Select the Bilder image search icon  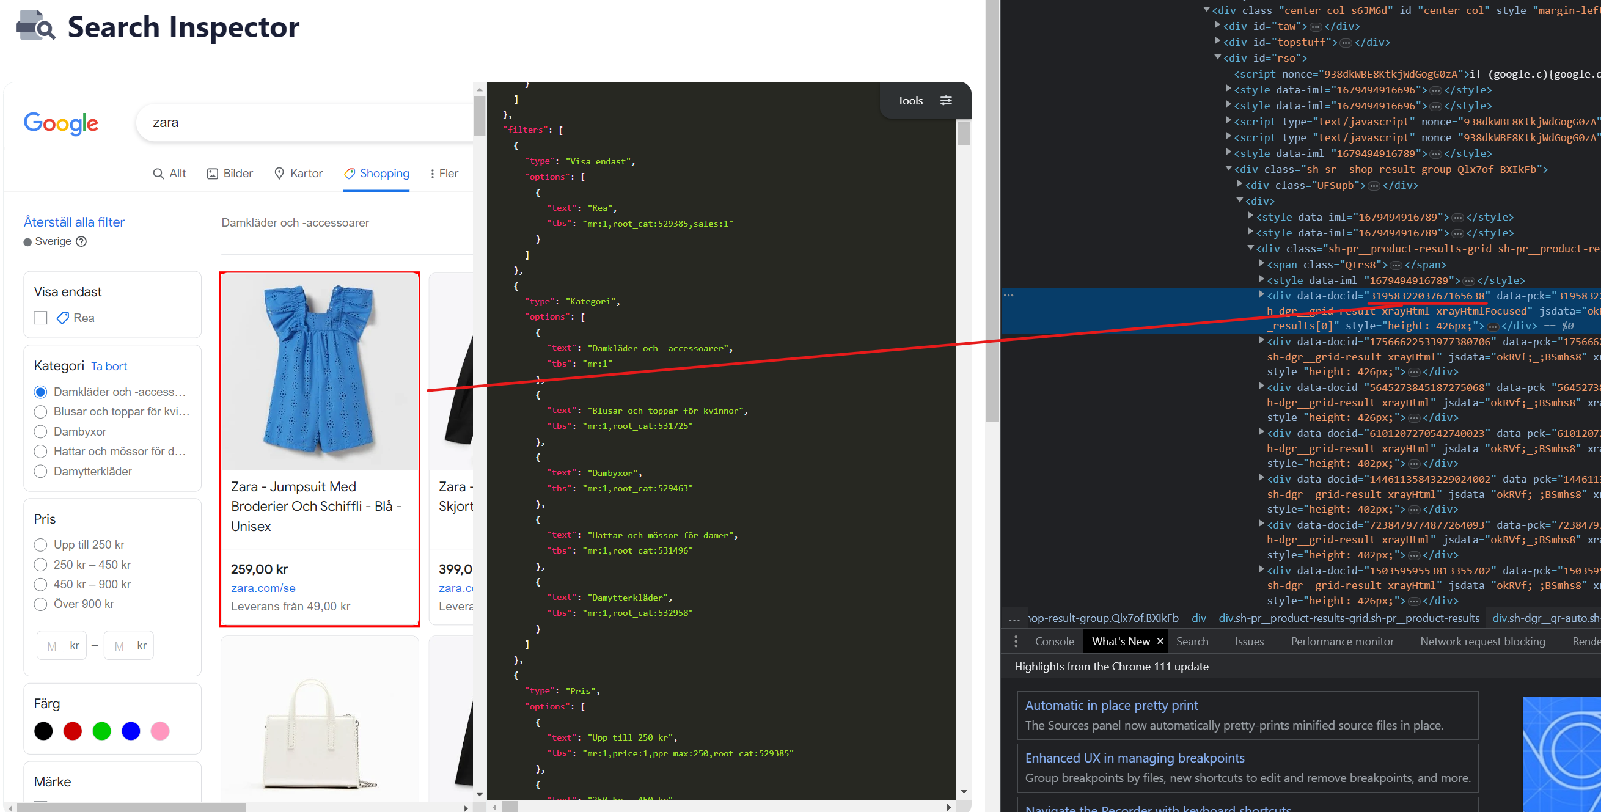click(x=213, y=174)
